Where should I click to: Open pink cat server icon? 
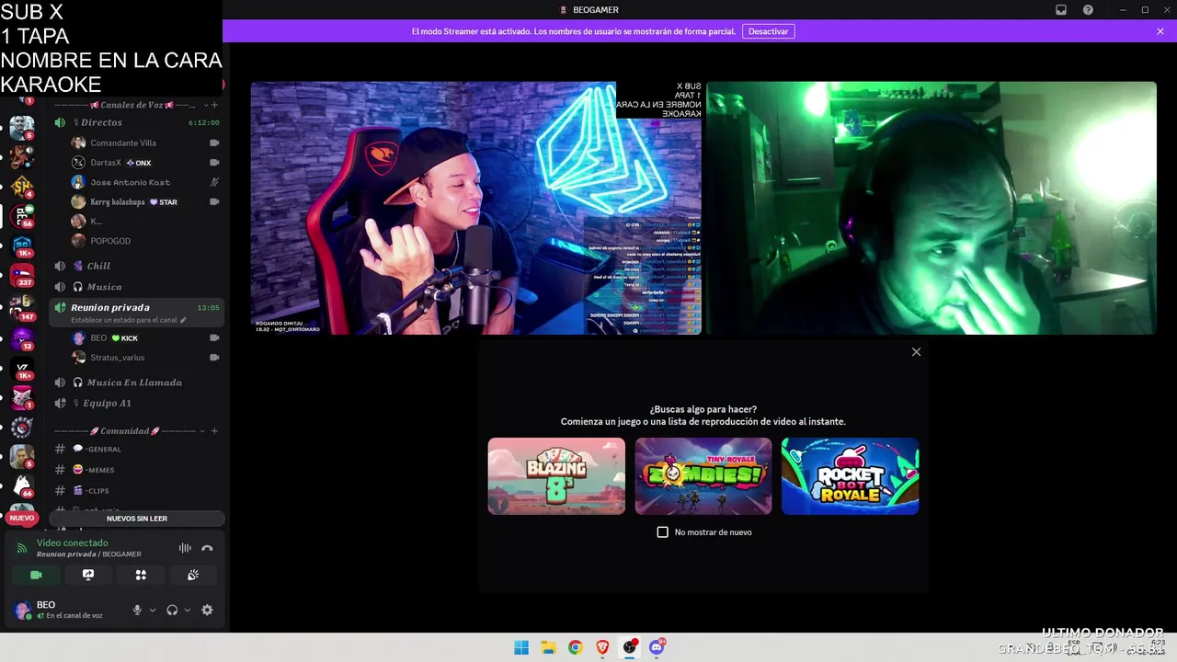[x=22, y=396]
